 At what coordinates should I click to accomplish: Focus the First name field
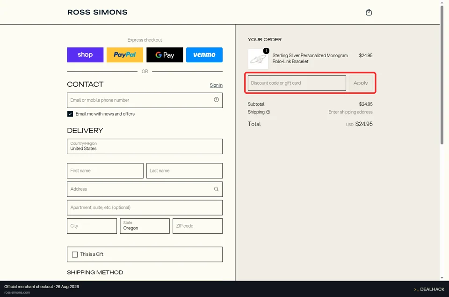(x=105, y=171)
